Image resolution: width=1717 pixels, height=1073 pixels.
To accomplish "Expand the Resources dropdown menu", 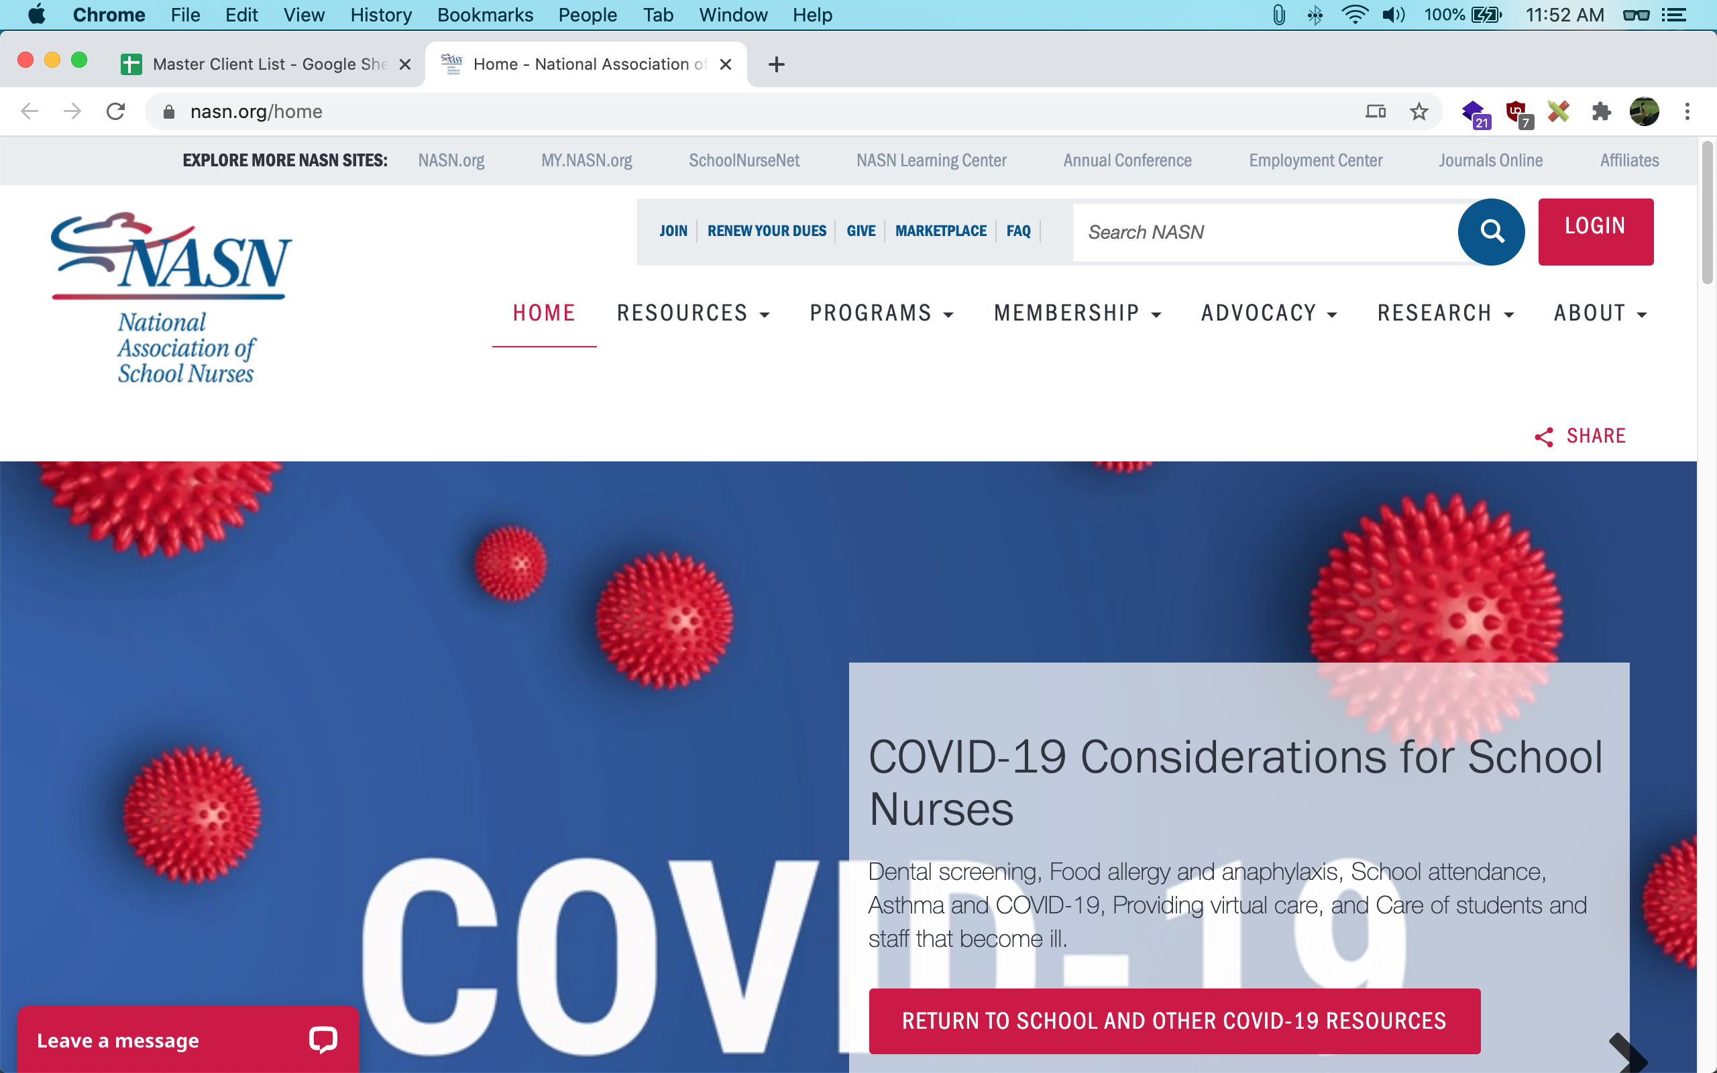I will click(694, 313).
